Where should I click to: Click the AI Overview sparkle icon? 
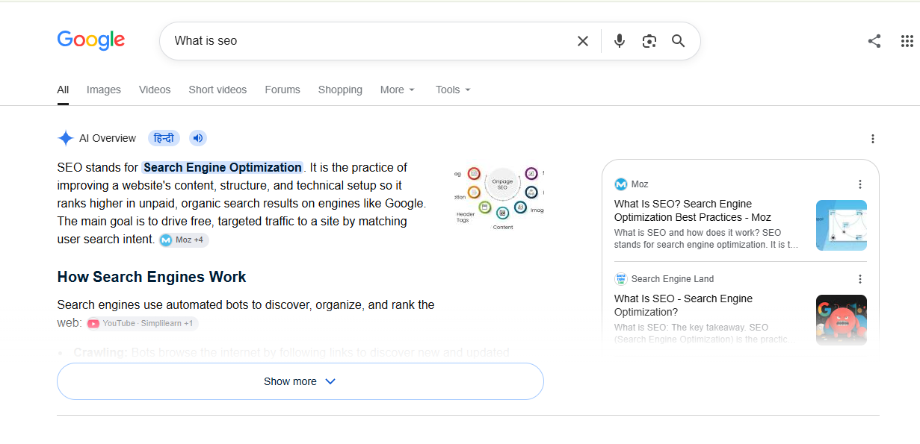[x=66, y=138]
